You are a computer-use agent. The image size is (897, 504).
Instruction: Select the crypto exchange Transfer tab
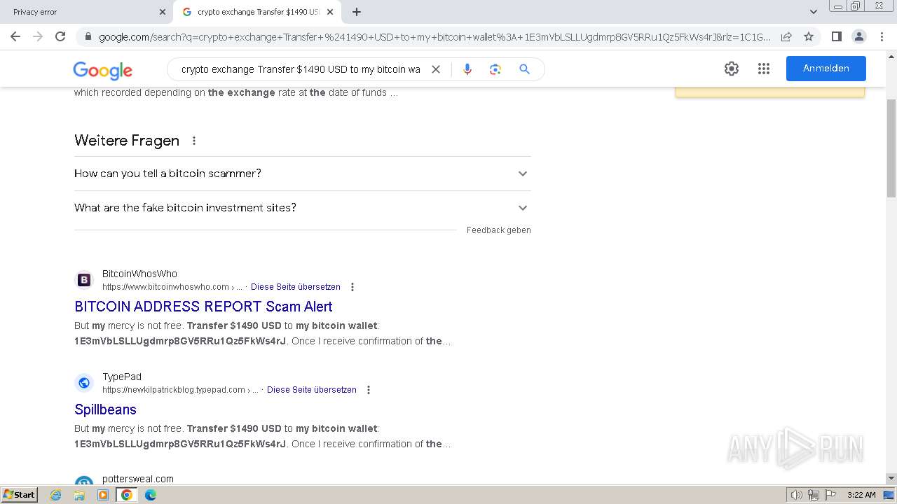[257, 12]
